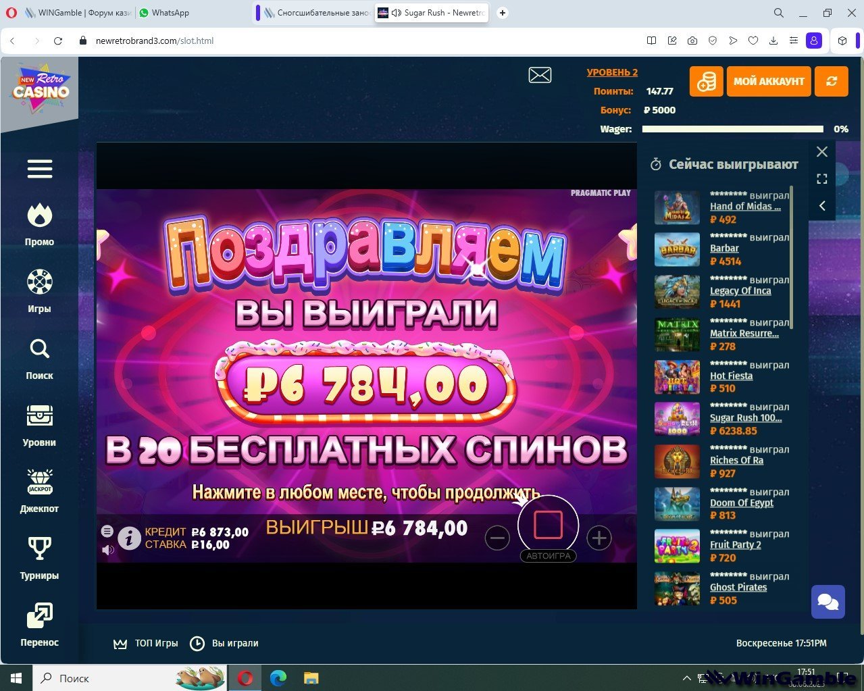Open the live chat bubble icon

[828, 601]
